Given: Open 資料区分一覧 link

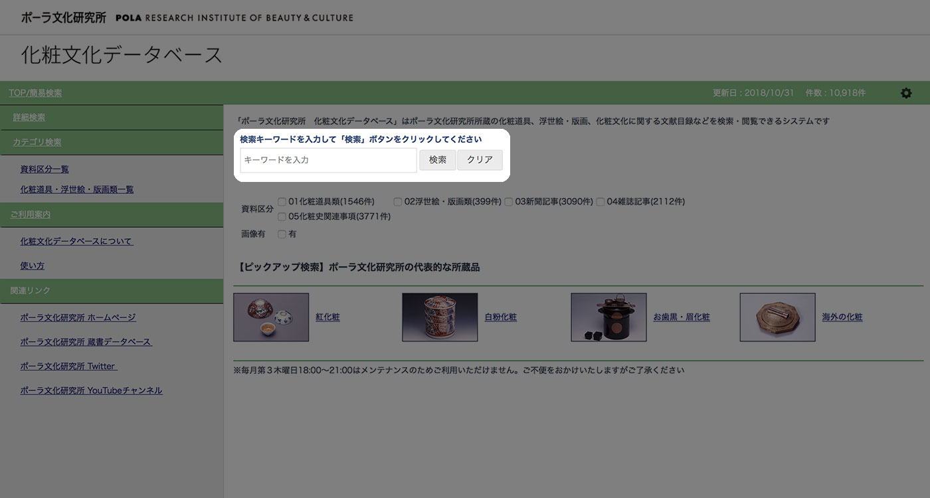Looking at the screenshot, I should click(x=45, y=169).
